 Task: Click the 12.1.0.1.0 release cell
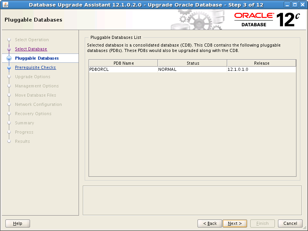[261, 69]
